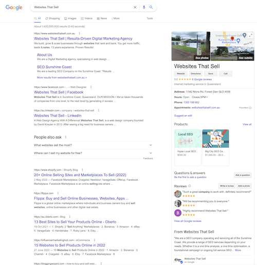Open options menu for flippa.com result
The height and width of the screenshot is (265, 257).
[x=58, y=193]
